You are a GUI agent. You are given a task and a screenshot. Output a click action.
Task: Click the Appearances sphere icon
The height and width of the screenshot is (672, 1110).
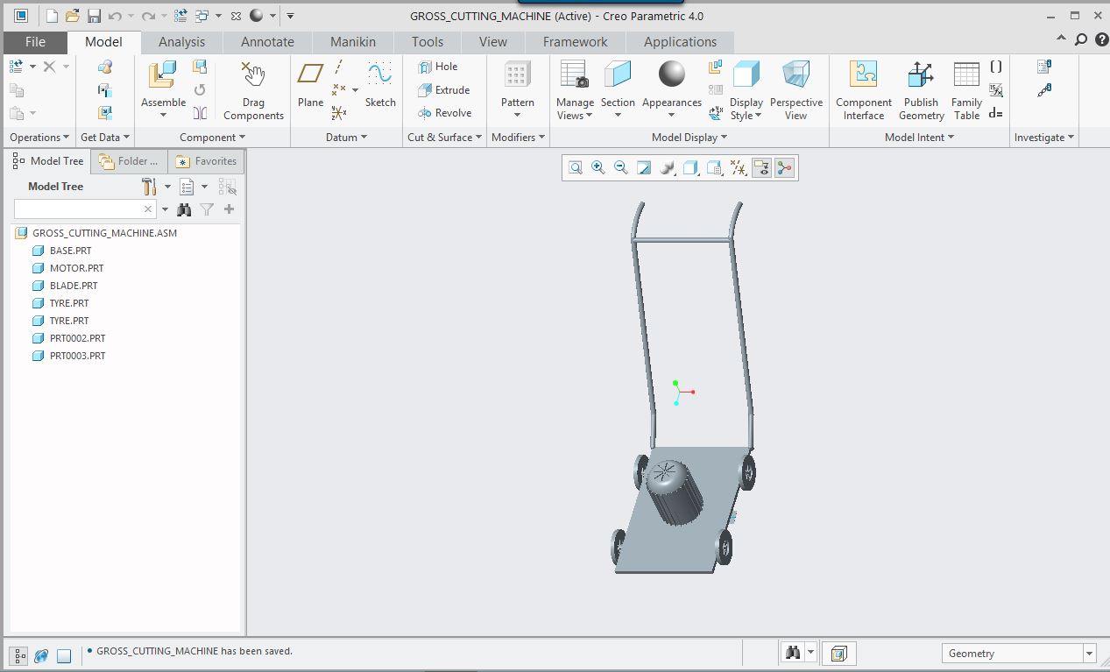click(x=672, y=75)
